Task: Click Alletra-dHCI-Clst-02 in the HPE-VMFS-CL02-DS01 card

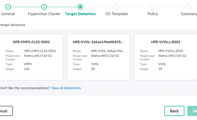Action: coord(38,56)
